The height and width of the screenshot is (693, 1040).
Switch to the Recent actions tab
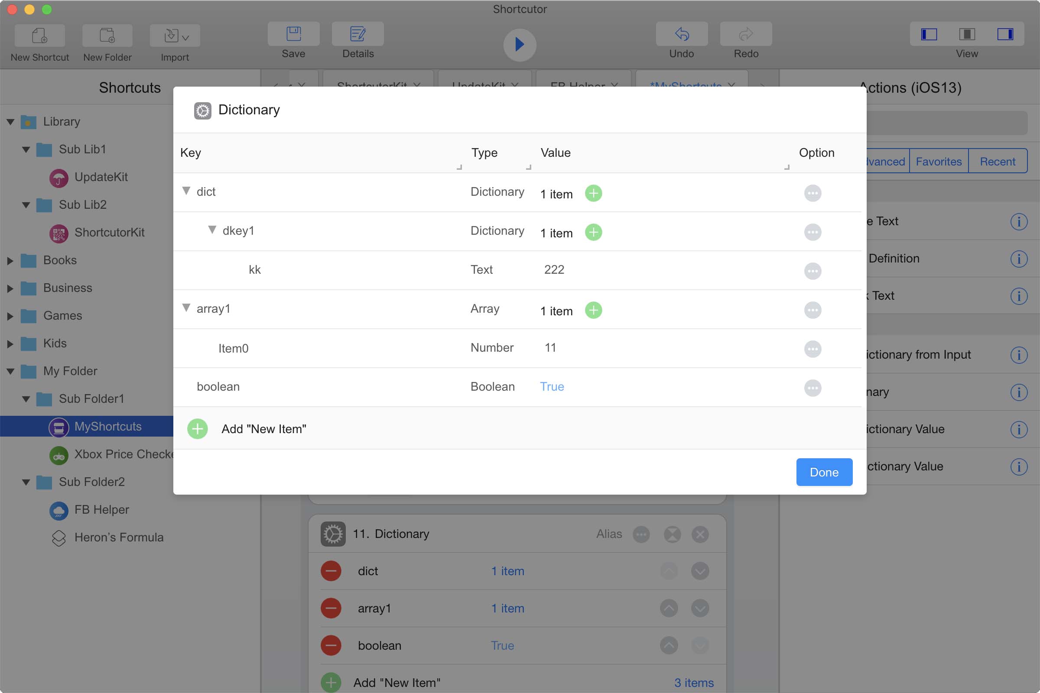pos(997,161)
